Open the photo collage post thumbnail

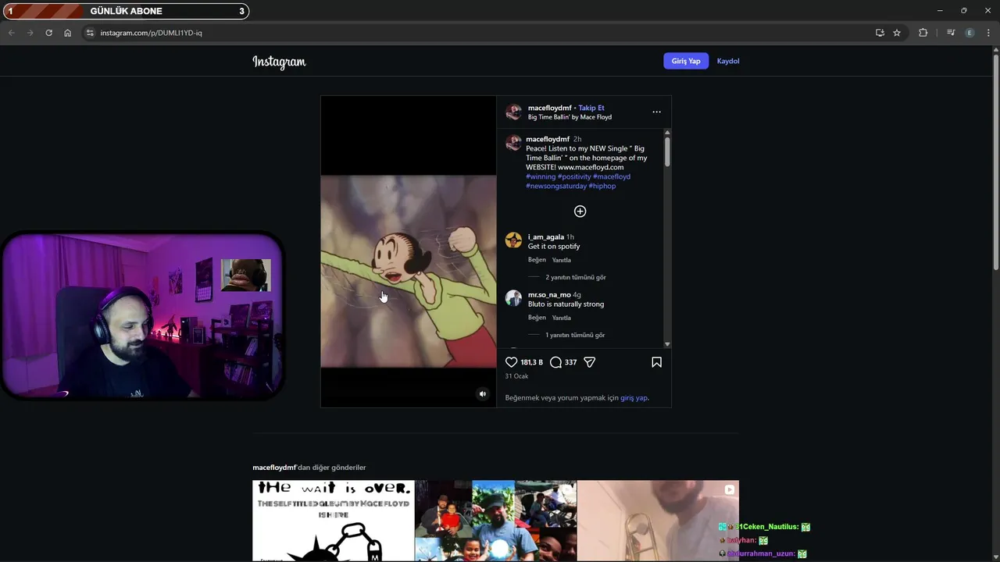tap(496, 521)
